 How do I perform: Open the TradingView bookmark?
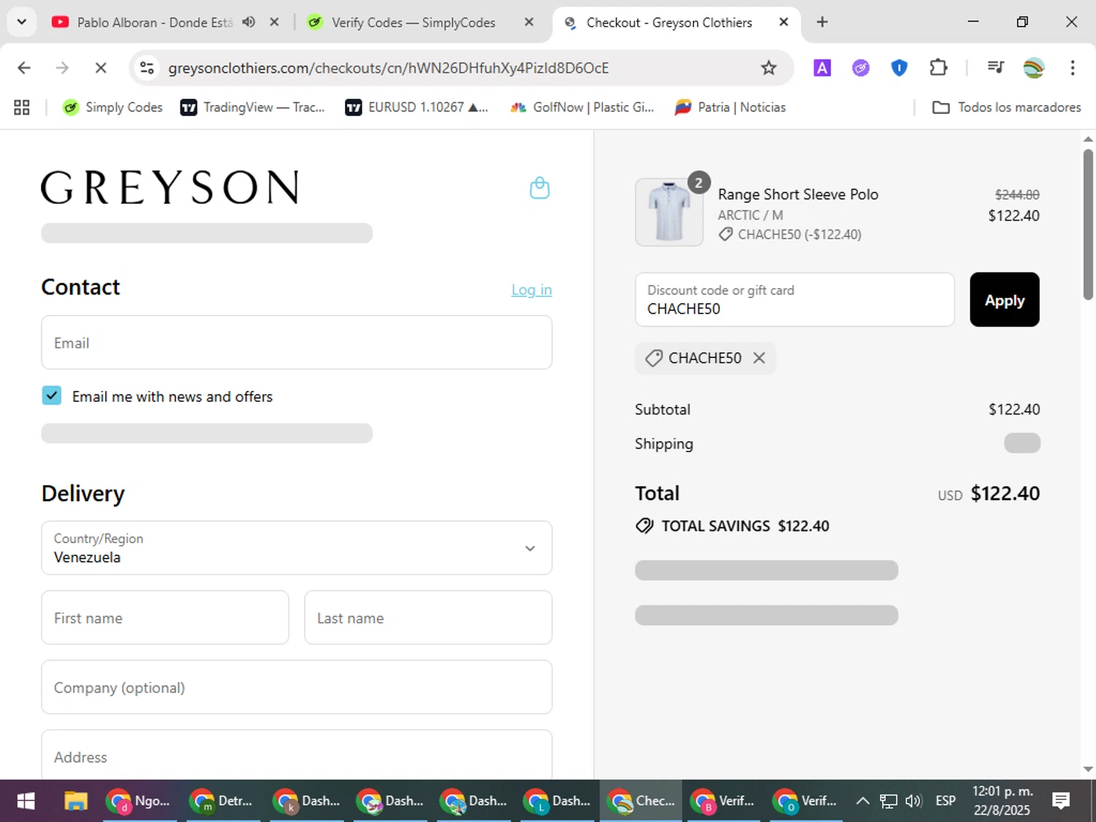tap(252, 107)
